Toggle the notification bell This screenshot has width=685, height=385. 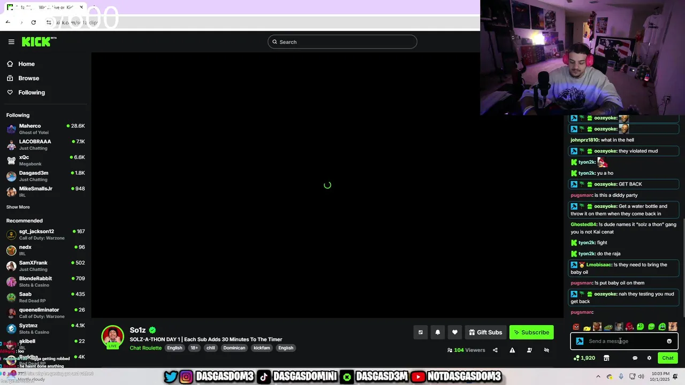click(438, 332)
